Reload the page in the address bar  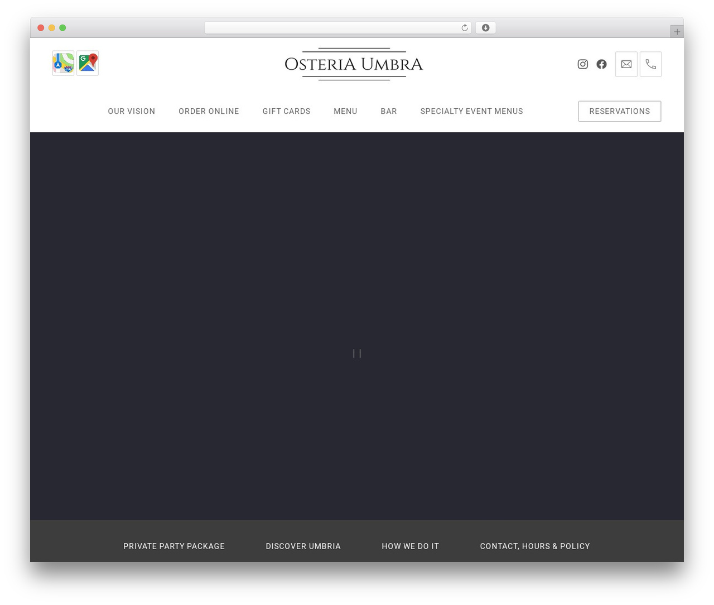pos(465,28)
